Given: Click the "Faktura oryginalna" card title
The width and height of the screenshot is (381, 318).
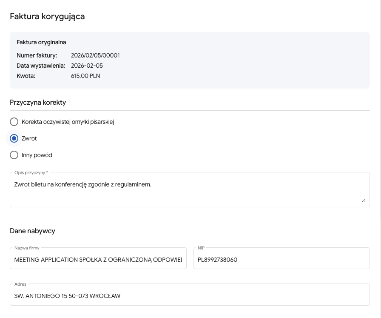Looking at the screenshot, I should pos(41,42).
